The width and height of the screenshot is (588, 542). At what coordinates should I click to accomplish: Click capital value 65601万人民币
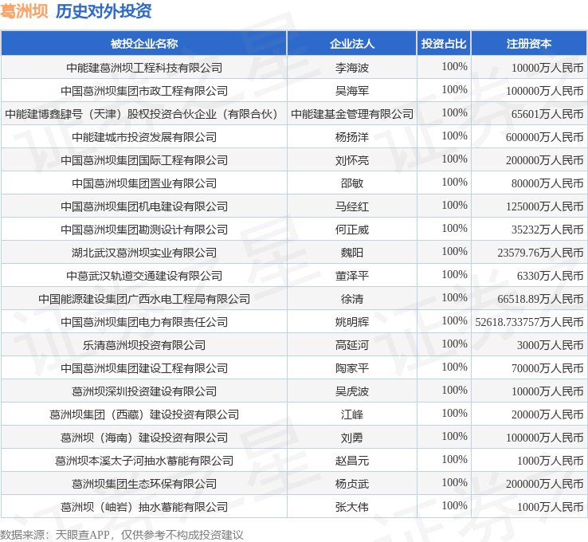click(547, 114)
